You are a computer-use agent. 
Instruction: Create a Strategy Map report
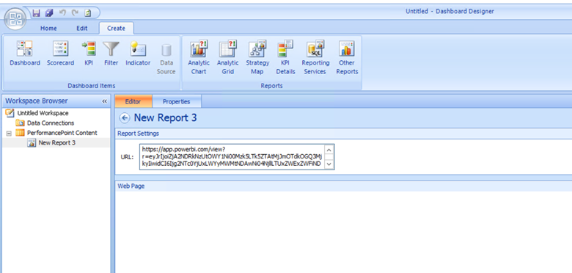coord(257,58)
